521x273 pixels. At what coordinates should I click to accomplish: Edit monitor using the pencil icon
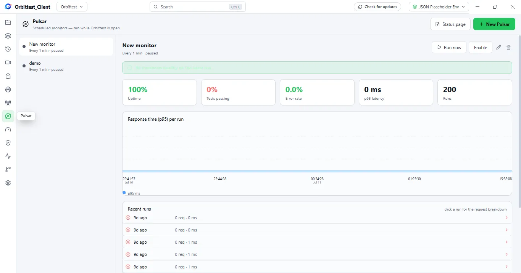pyautogui.click(x=498, y=48)
